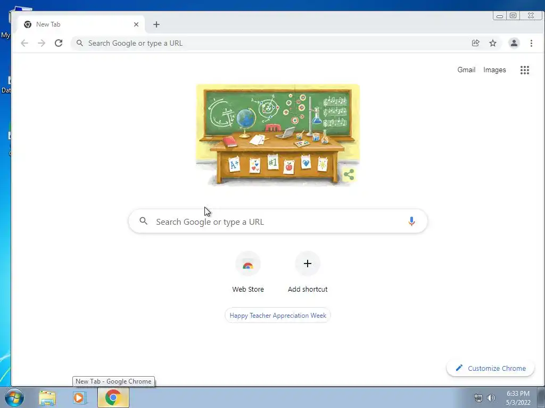545x408 pixels.
Task: Reload the page with the refresh icon
Action: 59,43
